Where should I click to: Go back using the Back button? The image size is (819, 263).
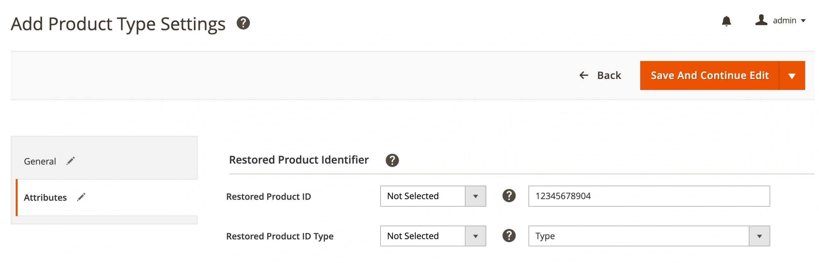[608, 75]
